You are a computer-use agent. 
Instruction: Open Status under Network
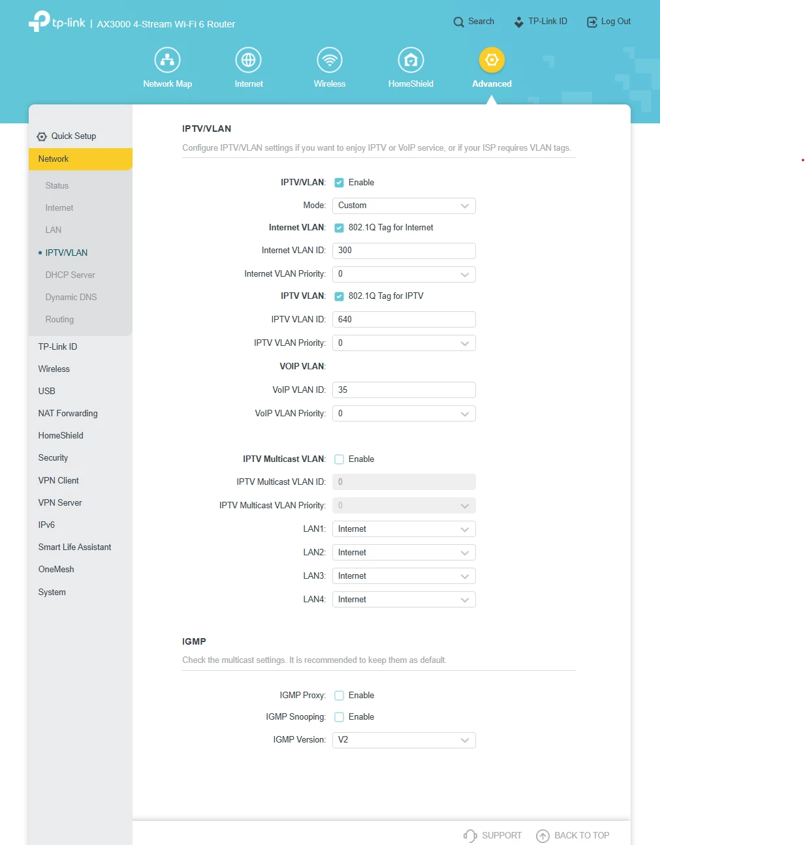[x=57, y=186]
